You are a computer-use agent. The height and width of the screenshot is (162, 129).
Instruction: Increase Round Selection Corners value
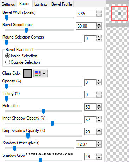tap(99, 37)
